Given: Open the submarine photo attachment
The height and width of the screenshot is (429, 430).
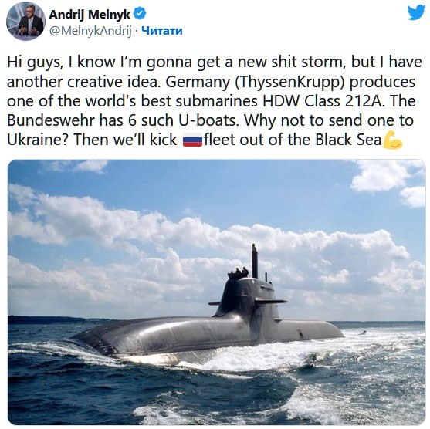Looking at the screenshot, I should [x=217, y=292].
